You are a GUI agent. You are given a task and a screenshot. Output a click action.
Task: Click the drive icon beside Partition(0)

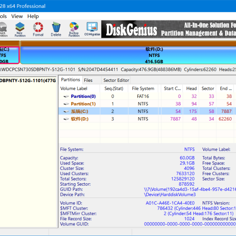[x=66, y=96]
